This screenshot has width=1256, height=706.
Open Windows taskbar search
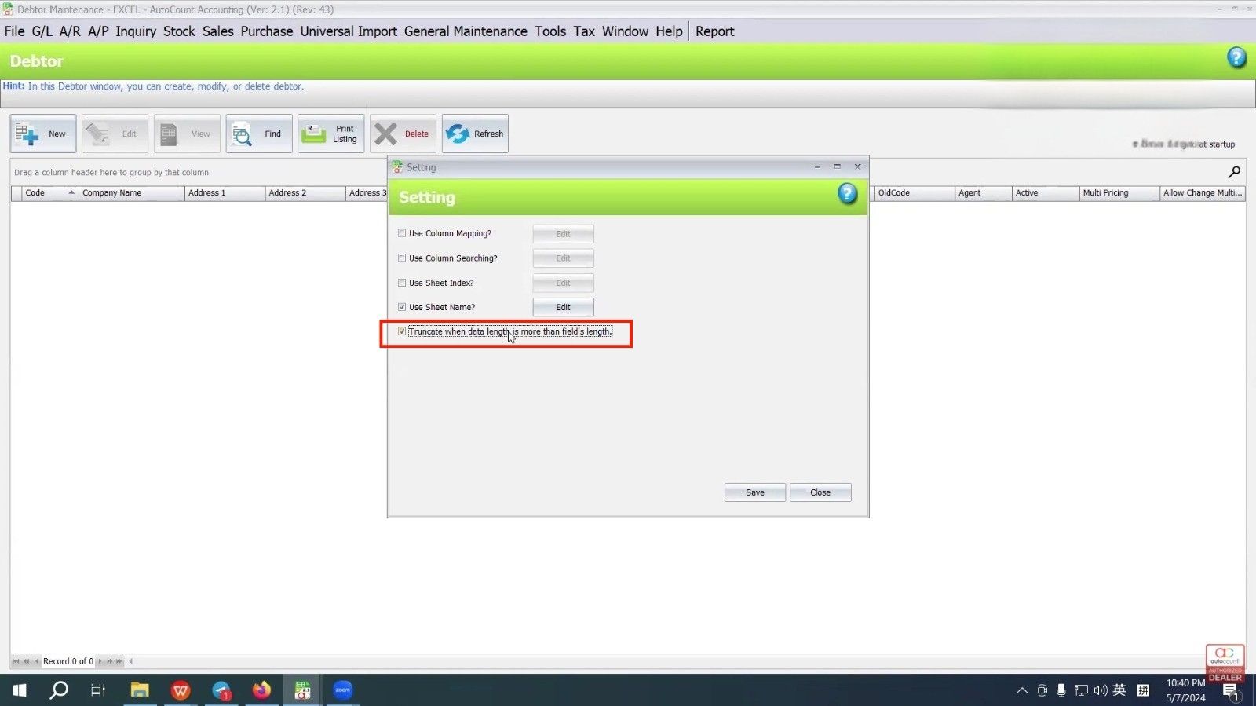pyautogui.click(x=59, y=690)
